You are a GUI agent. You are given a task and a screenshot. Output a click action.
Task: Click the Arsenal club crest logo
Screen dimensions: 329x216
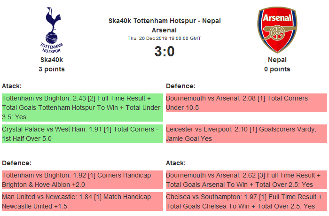click(277, 31)
